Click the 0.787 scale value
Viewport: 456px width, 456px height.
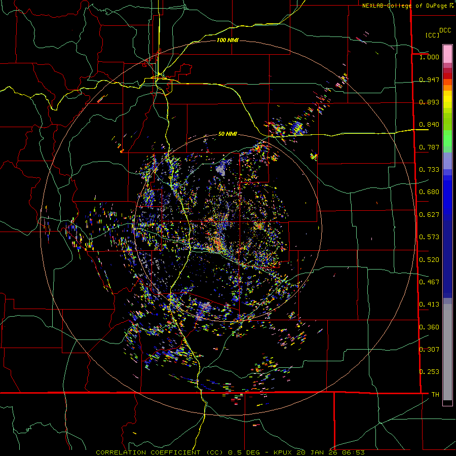pyautogui.click(x=429, y=147)
